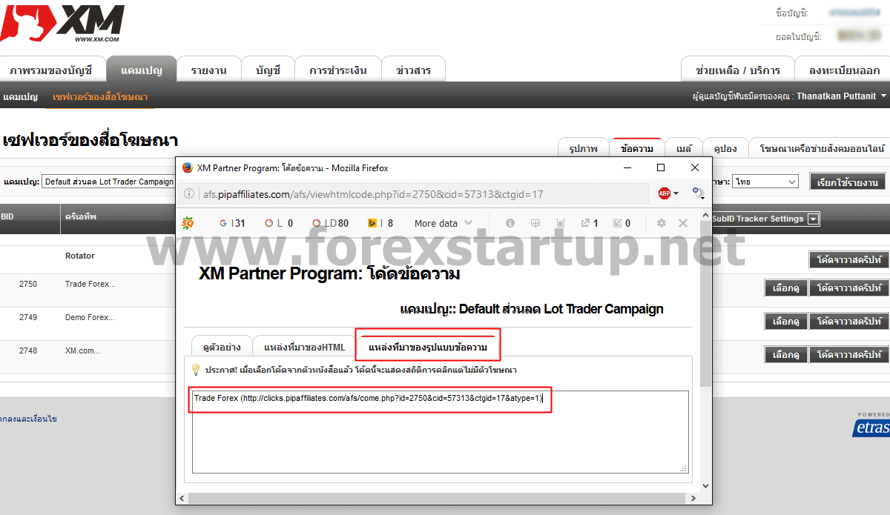The width and height of the screenshot is (890, 515).
Task: Switch to the แหล่งที่มาของHTML tab
Action: (305, 347)
